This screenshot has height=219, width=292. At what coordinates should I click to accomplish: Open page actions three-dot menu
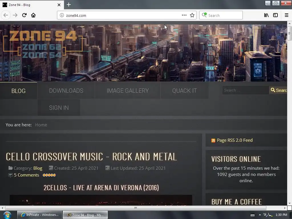tap(184, 15)
